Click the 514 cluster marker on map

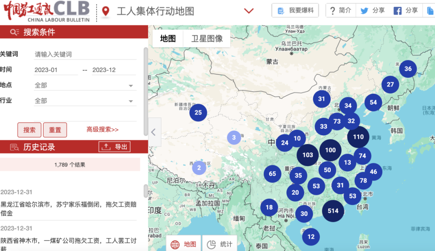pyautogui.click(x=333, y=211)
